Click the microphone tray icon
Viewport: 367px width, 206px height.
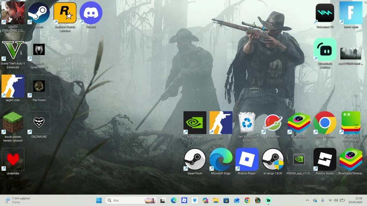click(323, 200)
